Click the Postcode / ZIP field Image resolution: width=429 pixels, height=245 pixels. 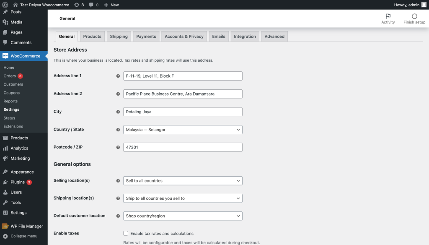click(x=183, y=147)
